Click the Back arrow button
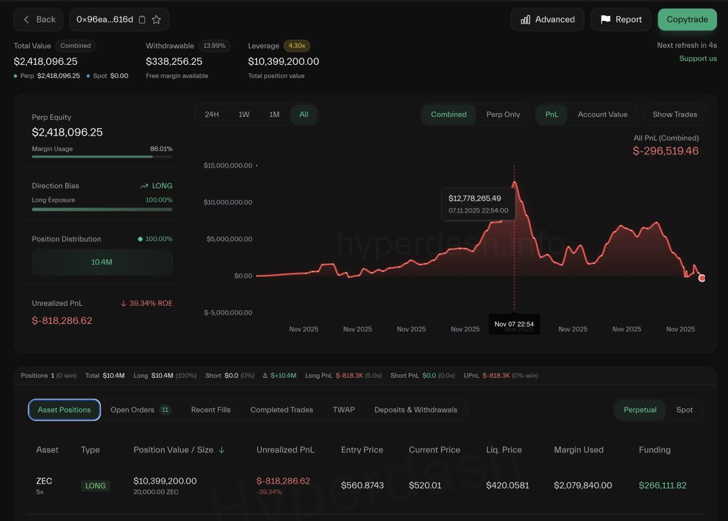Image resolution: width=728 pixels, height=521 pixels. point(39,19)
